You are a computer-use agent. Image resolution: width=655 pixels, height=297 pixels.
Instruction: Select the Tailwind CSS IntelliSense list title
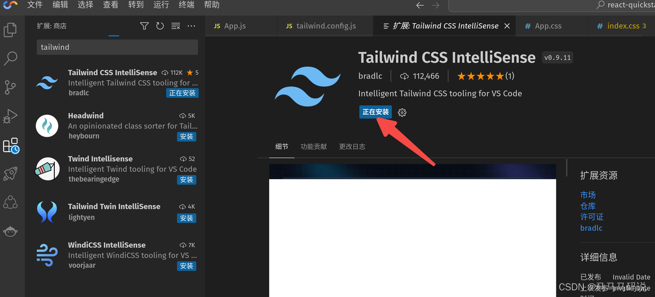point(113,72)
